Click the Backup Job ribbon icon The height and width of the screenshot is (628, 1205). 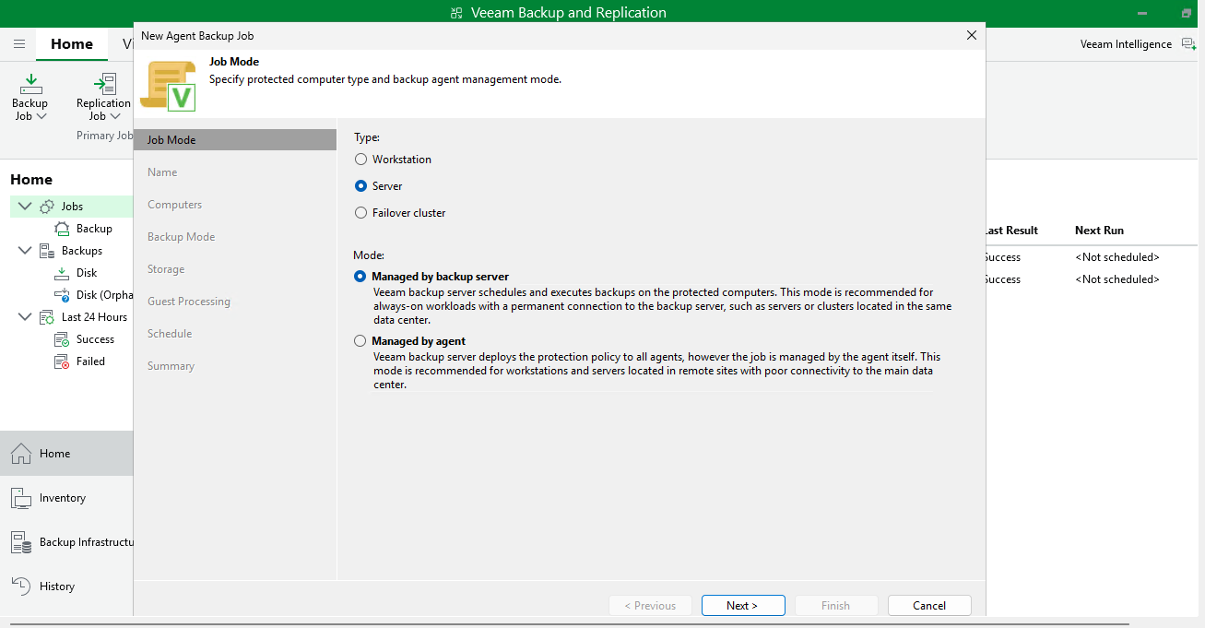point(30,84)
